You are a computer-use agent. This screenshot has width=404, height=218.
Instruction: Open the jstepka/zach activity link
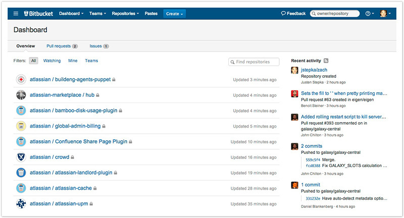[314, 70]
